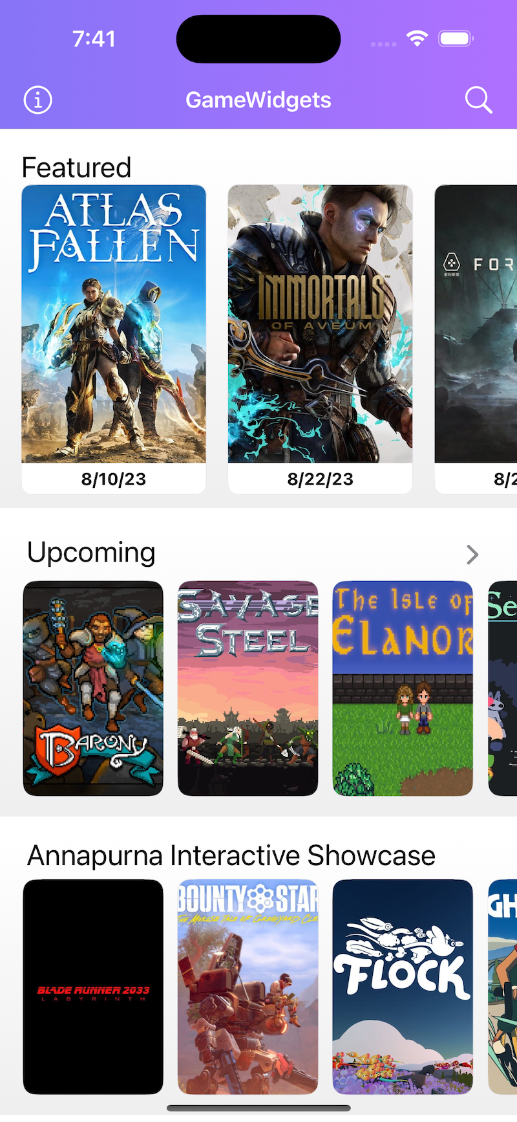Screen dimensions: 517x1122
Task: Tap the home indicator bar
Action: coord(258,1108)
